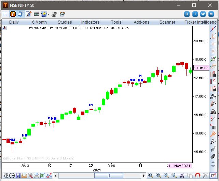
Task: Click the pin icon at chart corner
Action: point(4,28)
